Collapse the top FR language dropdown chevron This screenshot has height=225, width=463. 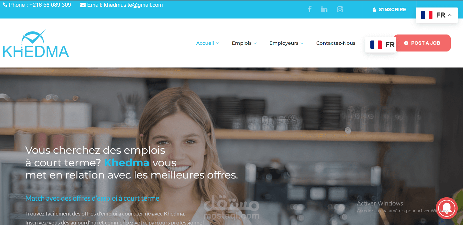coord(450,15)
